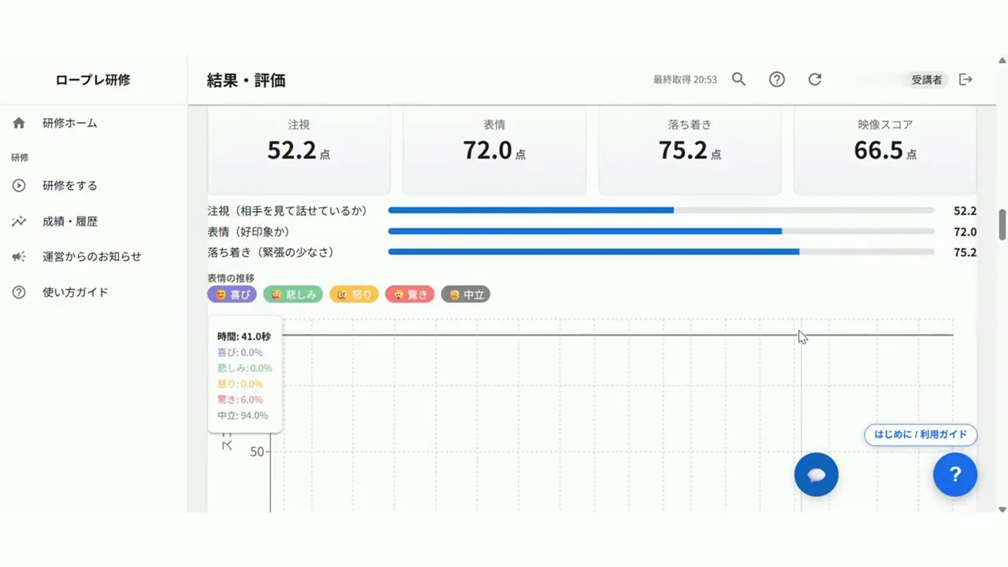This screenshot has height=567, width=1008.
Task: Click the ロープレ研修 app title
Action: pyautogui.click(x=93, y=80)
